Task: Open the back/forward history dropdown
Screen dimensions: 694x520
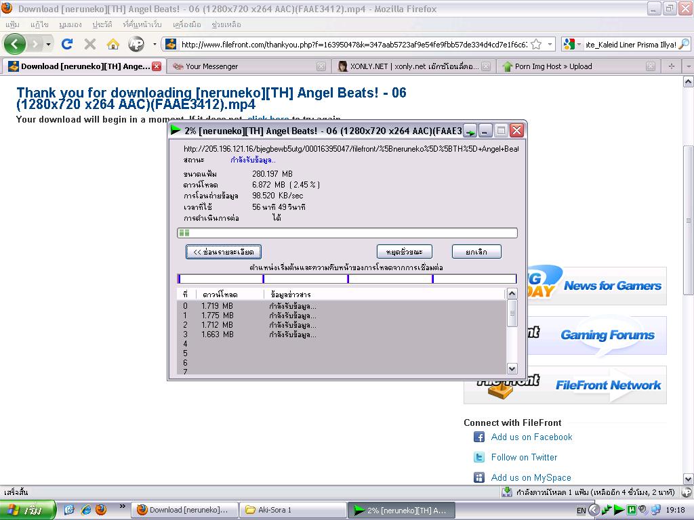Action: (x=48, y=44)
